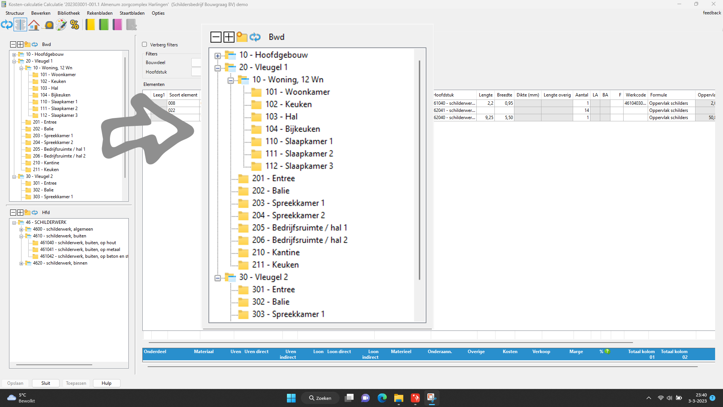
Task: Open the Rekenbladen menu
Action: 99,13
